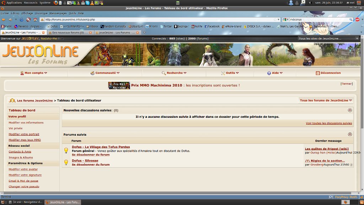
Task: Open VLC from the top panel launcher
Action: 92,3
